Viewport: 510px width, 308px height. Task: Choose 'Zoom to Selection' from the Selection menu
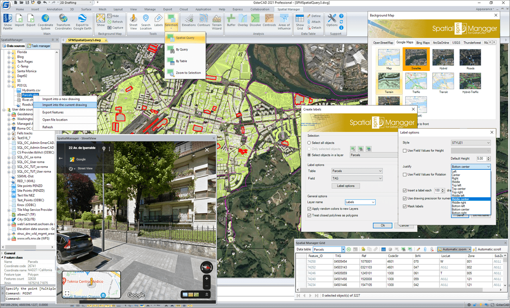click(x=185, y=73)
